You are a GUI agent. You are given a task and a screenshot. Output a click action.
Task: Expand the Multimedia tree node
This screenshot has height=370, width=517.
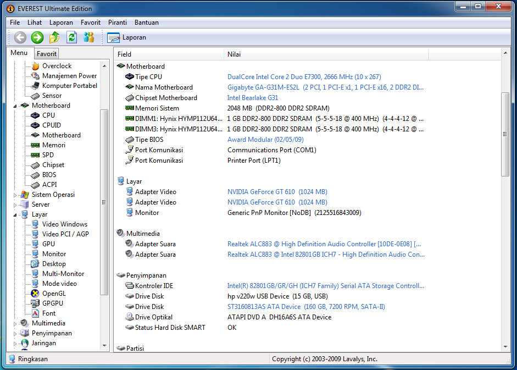click(15, 324)
